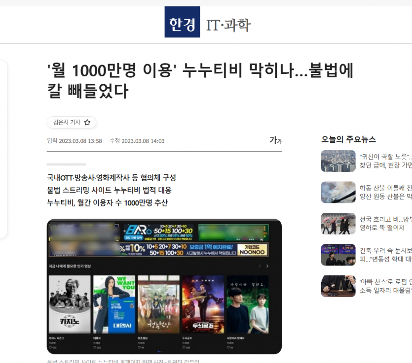Viewport: 412px width, 363px height.
Task: Click the next arrow in the screenshot carousel
Action: pos(267,266)
